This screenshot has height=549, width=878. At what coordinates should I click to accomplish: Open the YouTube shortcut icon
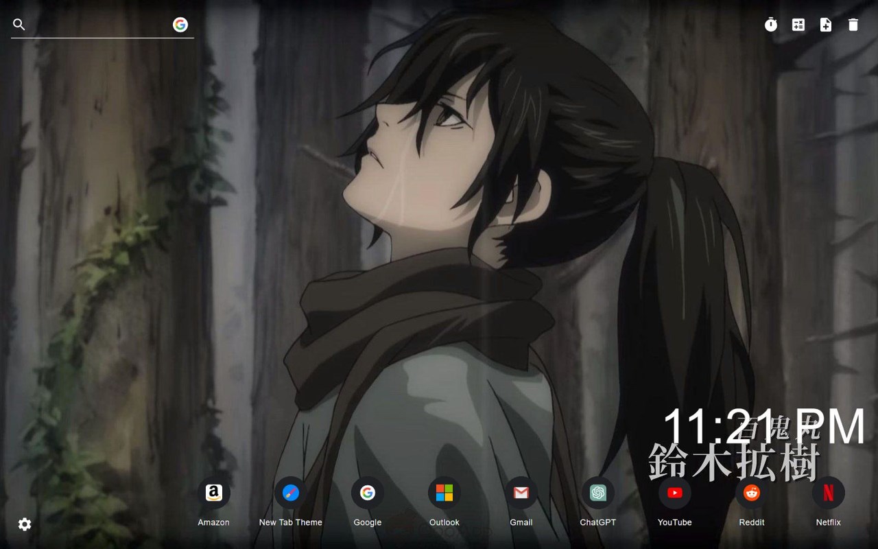[675, 493]
